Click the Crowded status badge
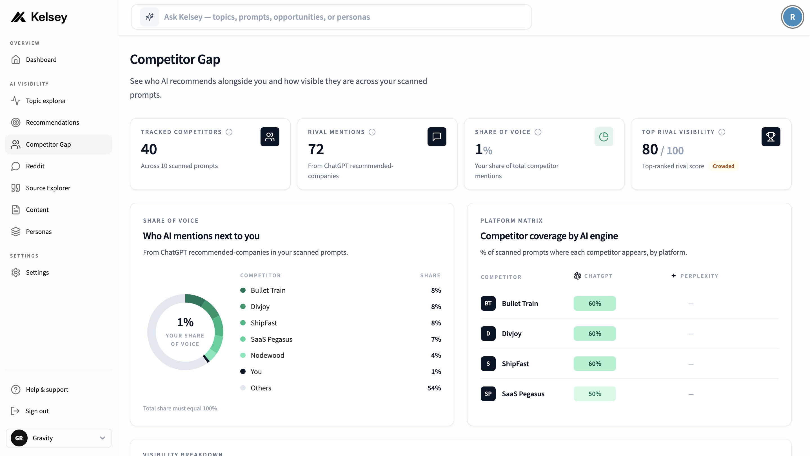The image size is (810, 456). click(x=723, y=166)
